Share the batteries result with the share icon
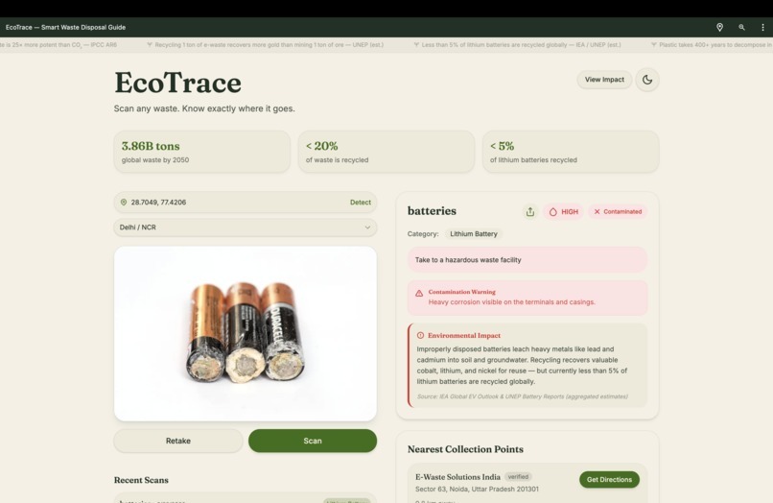 click(530, 212)
